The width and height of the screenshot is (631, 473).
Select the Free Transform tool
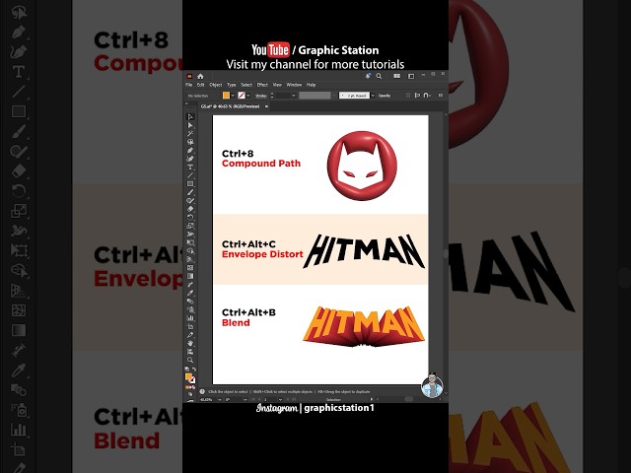click(190, 241)
